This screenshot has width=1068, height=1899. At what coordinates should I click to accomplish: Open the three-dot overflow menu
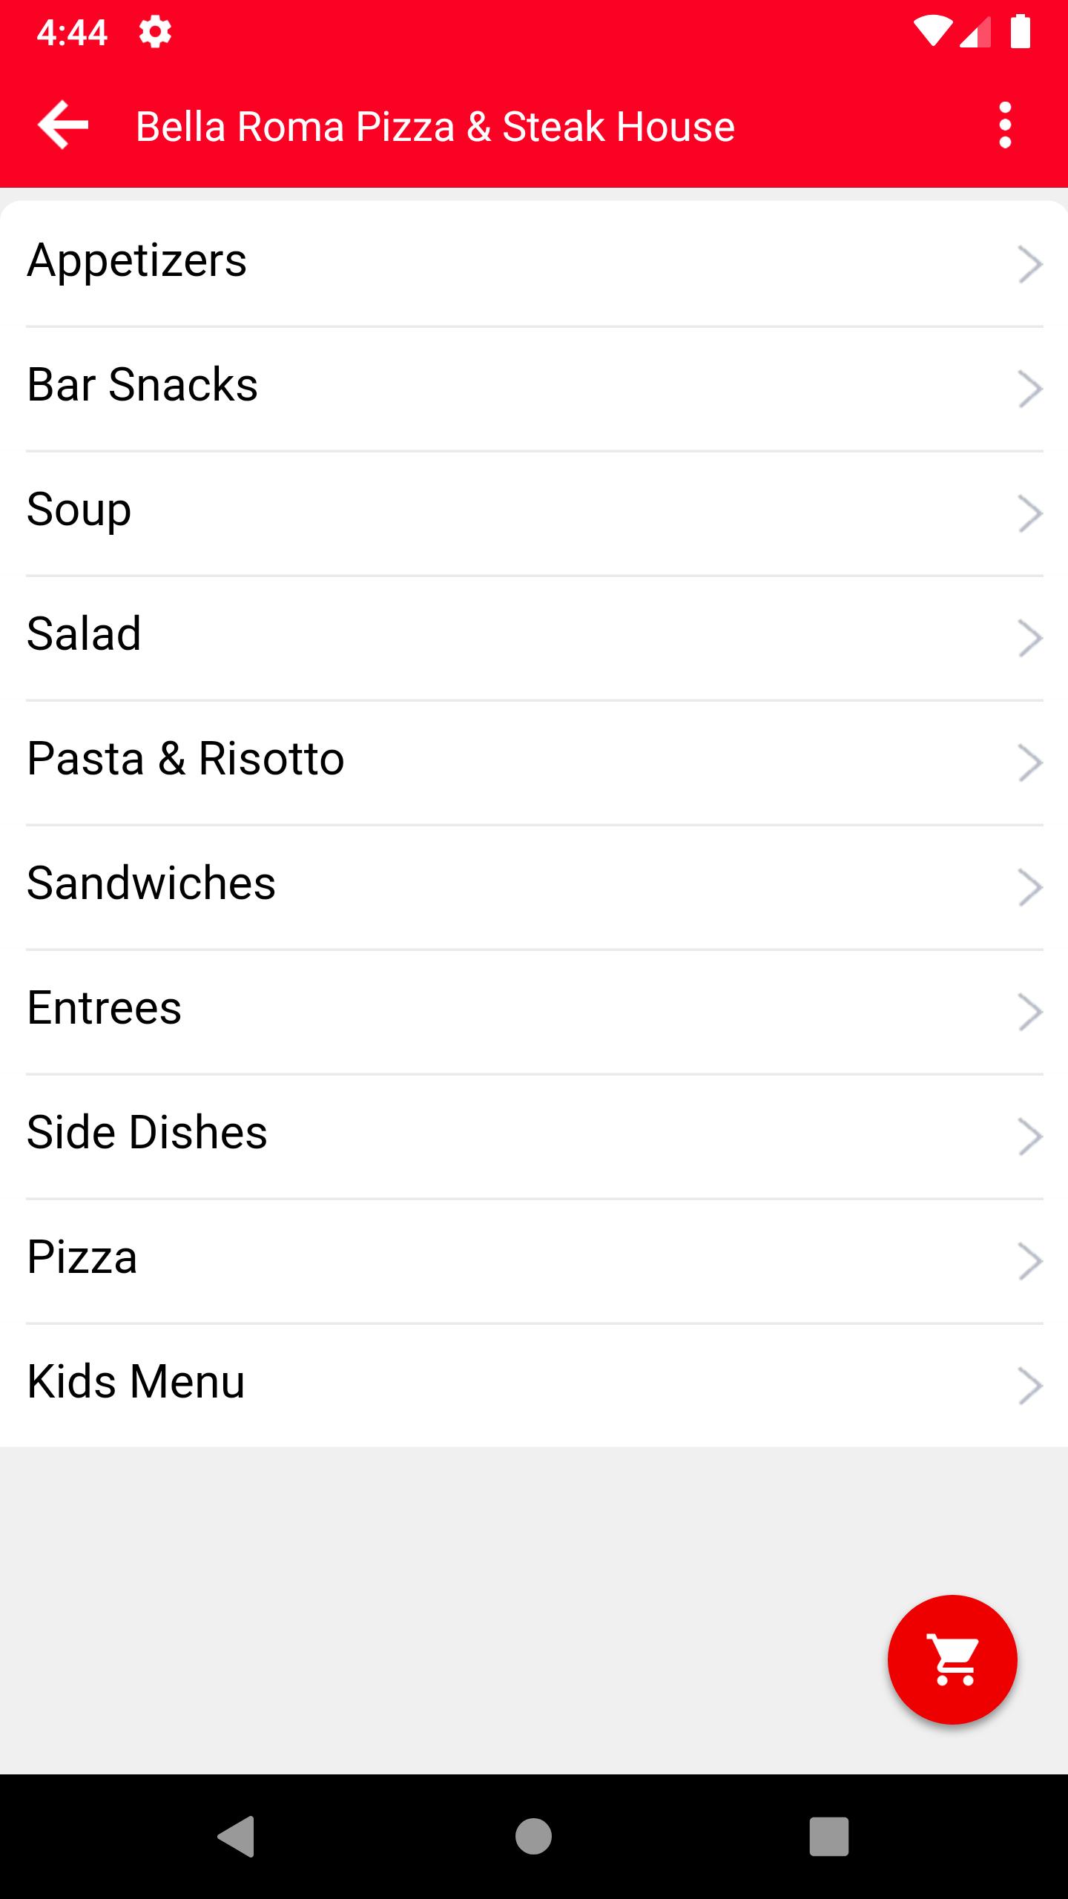[x=1005, y=125]
